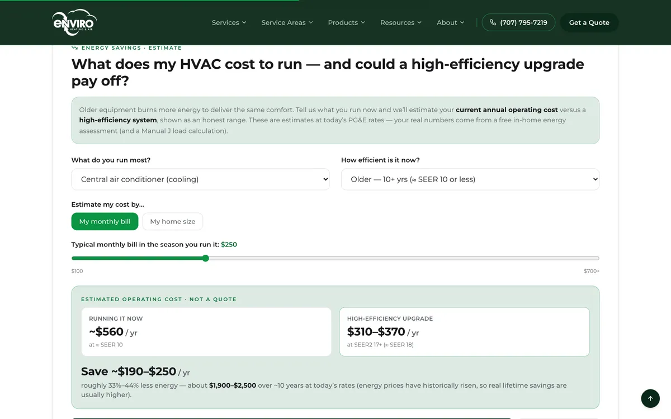Expand the Products chevron arrow
671x419 pixels.
tap(362, 22)
